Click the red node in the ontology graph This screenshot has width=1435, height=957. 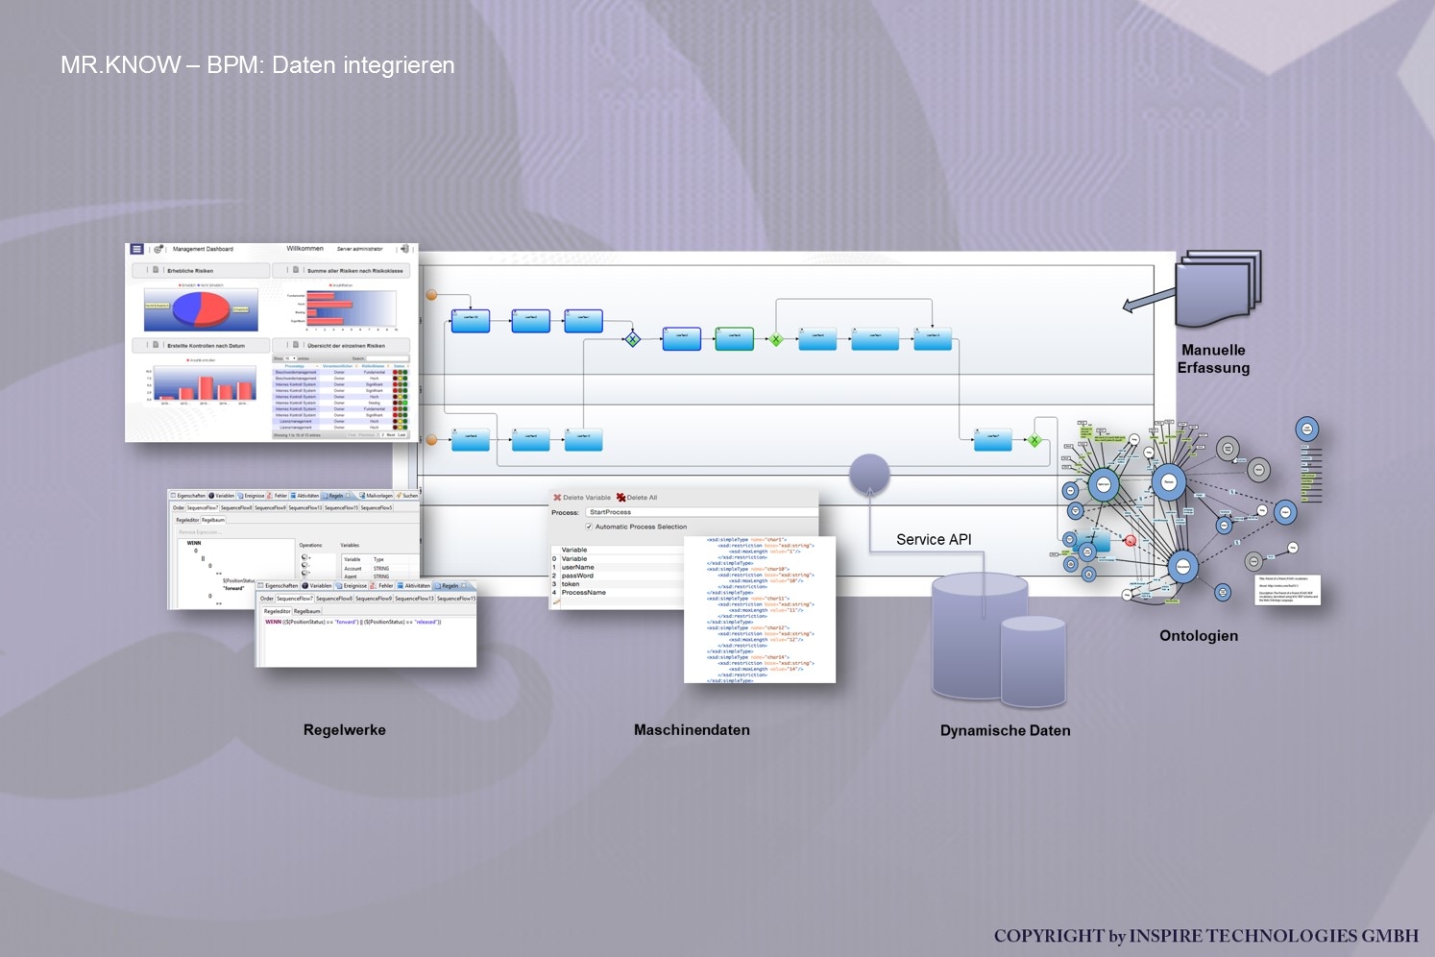click(x=1131, y=541)
